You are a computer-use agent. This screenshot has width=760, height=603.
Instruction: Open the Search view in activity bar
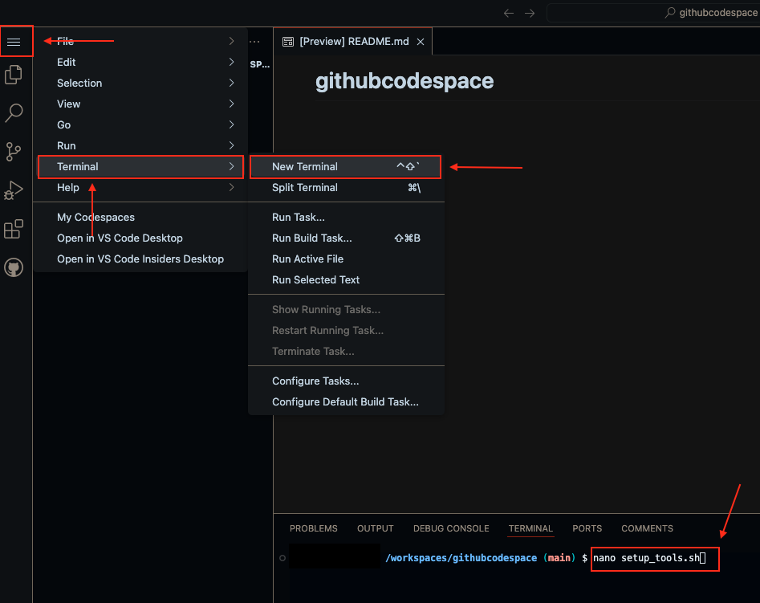pos(14,112)
